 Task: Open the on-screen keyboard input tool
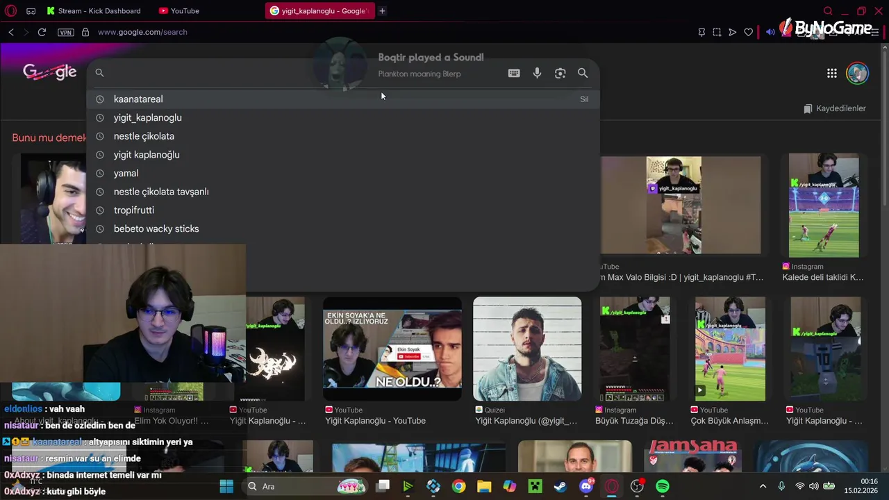(514, 73)
